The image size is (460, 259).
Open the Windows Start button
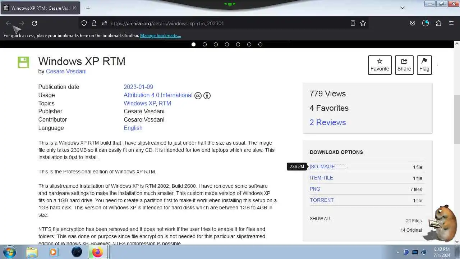10,252
